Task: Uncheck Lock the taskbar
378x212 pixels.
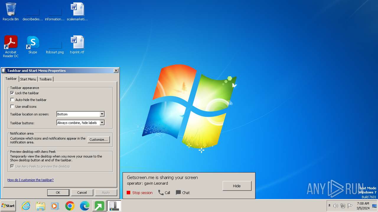Action: point(12,93)
